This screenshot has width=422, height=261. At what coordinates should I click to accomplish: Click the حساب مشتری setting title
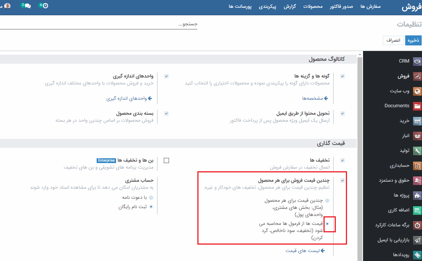[139, 181]
